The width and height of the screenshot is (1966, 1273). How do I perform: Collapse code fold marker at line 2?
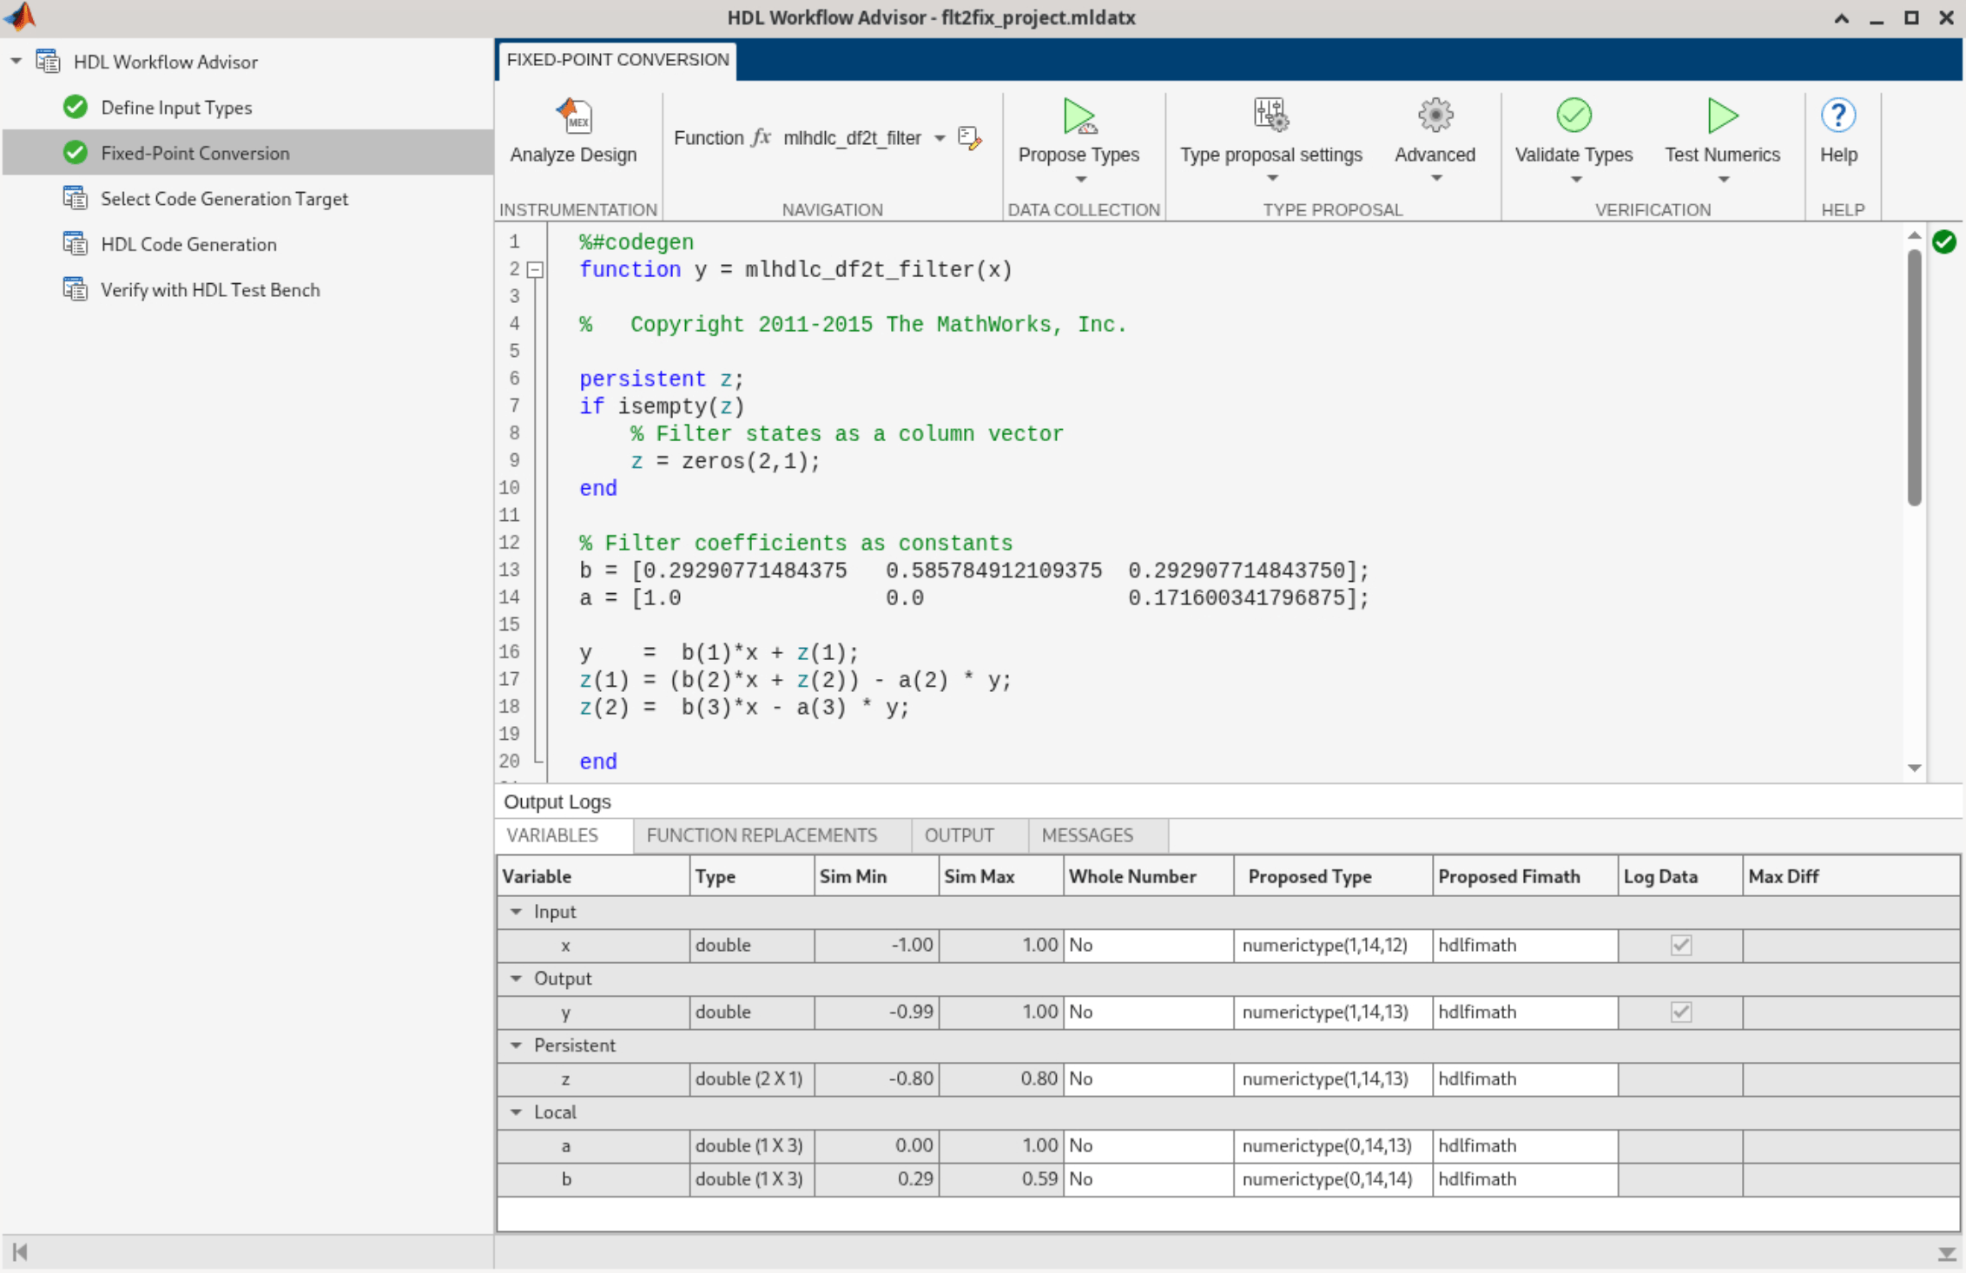point(536,270)
